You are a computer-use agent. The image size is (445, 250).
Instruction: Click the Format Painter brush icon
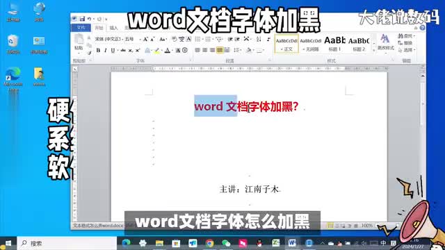[x=89, y=53]
